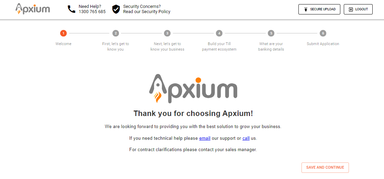The height and width of the screenshot is (179, 384).
Task: Click the Read our Security Policy text
Action: tap(147, 12)
